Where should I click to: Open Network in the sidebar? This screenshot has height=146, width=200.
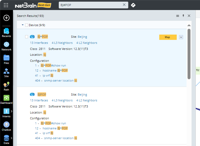click(6, 46)
